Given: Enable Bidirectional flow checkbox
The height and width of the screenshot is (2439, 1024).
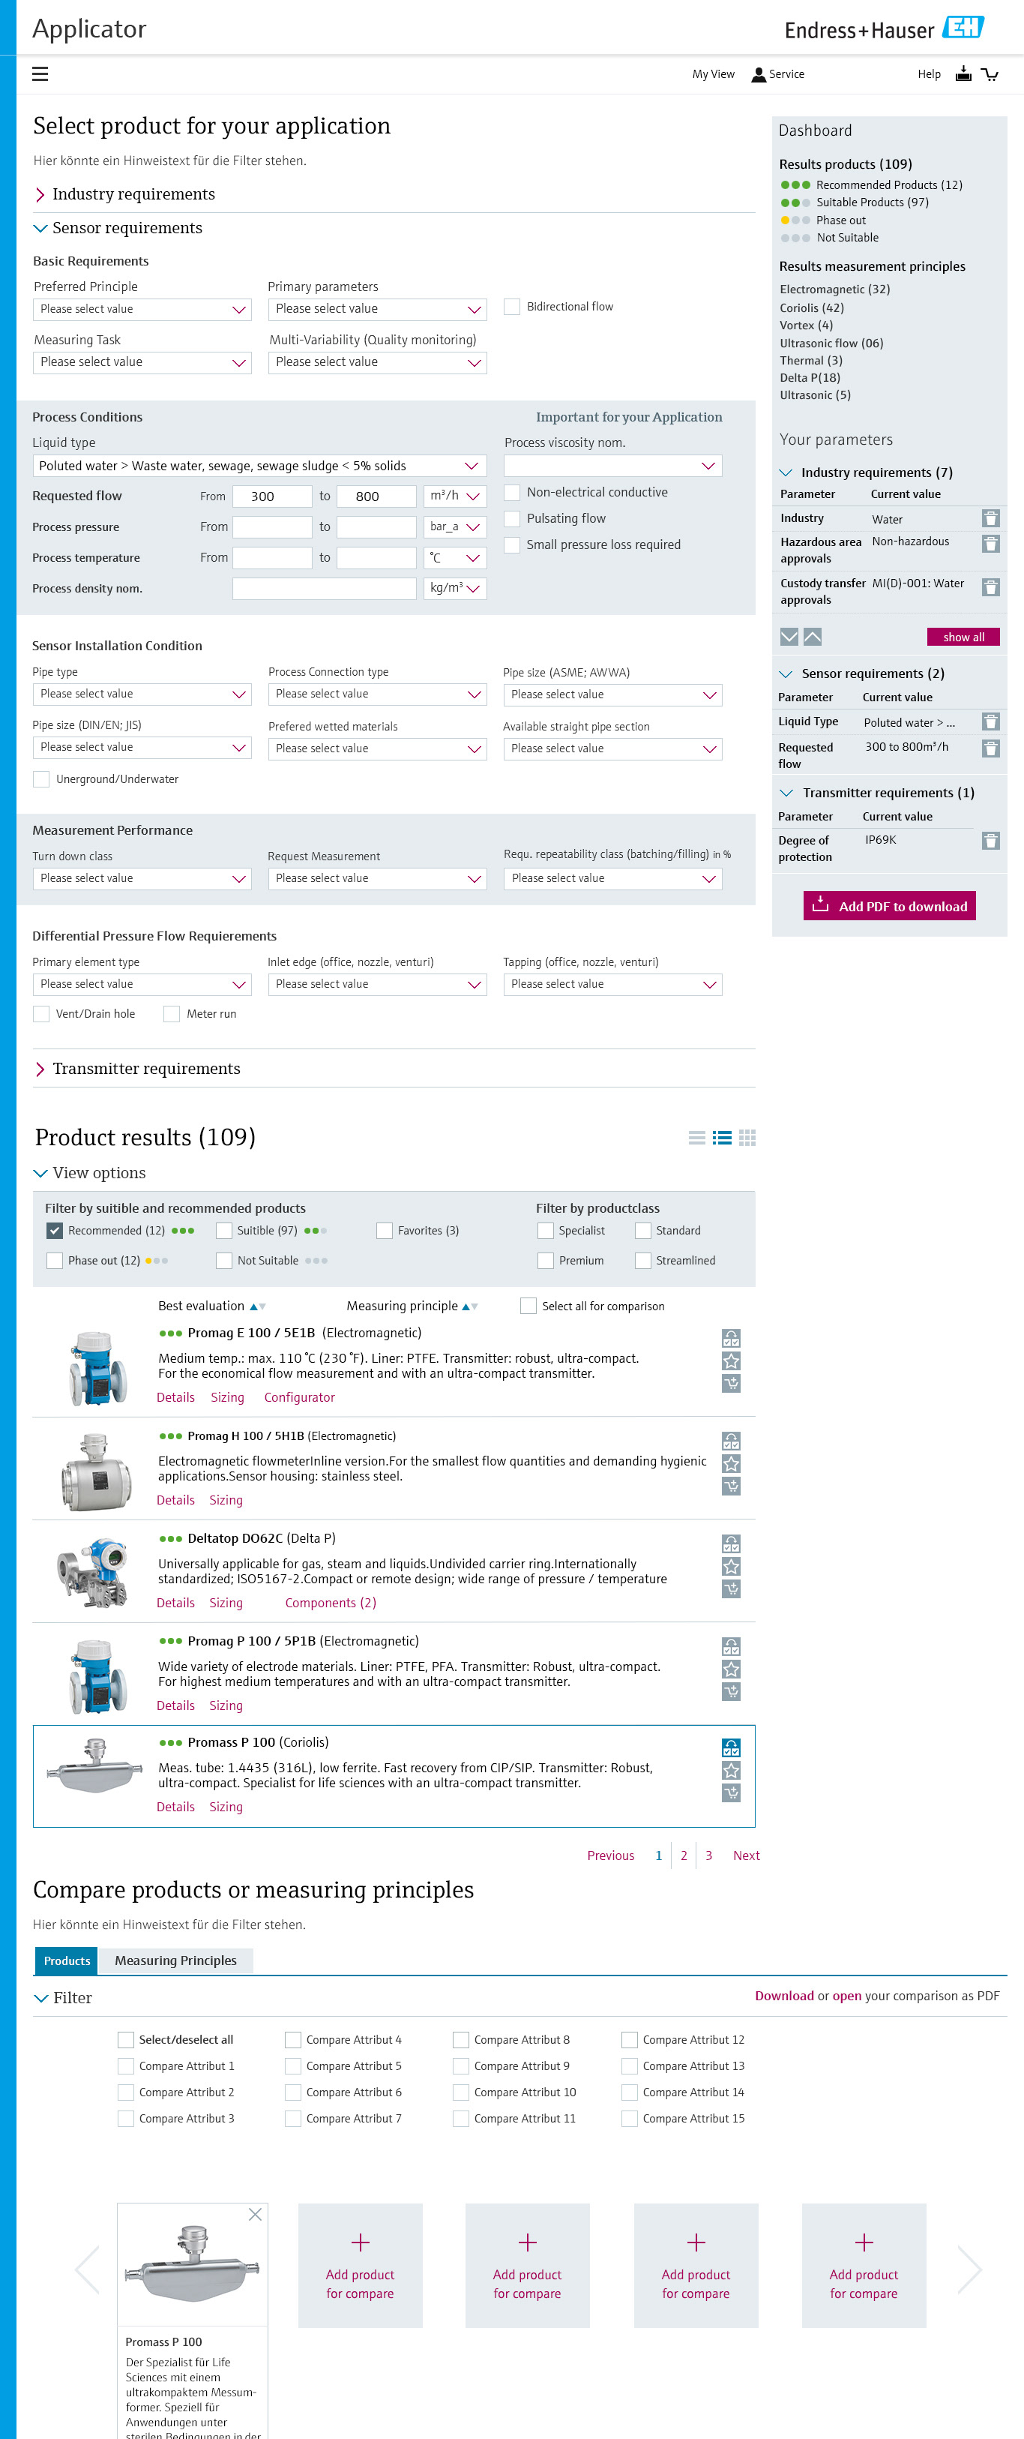Looking at the screenshot, I should (x=512, y=307).
